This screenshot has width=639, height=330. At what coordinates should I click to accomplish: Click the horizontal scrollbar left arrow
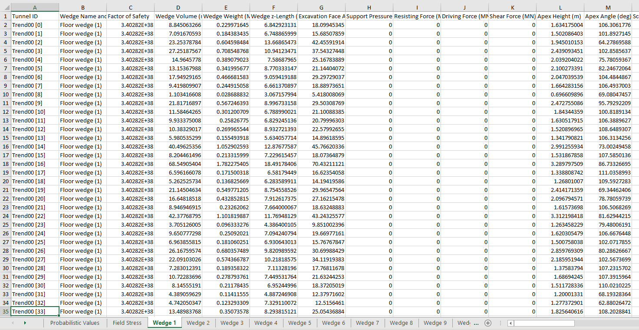click(511, 323)
